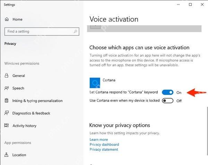Click the vertical scrollbar on right
Viewport: 208px width, 165px height.
[207, 131]
